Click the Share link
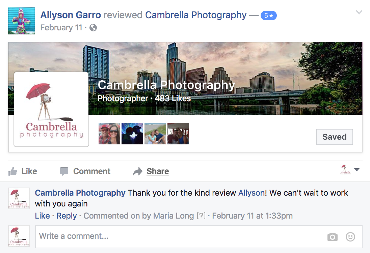The image size is (370, 253). click(158, 171)
